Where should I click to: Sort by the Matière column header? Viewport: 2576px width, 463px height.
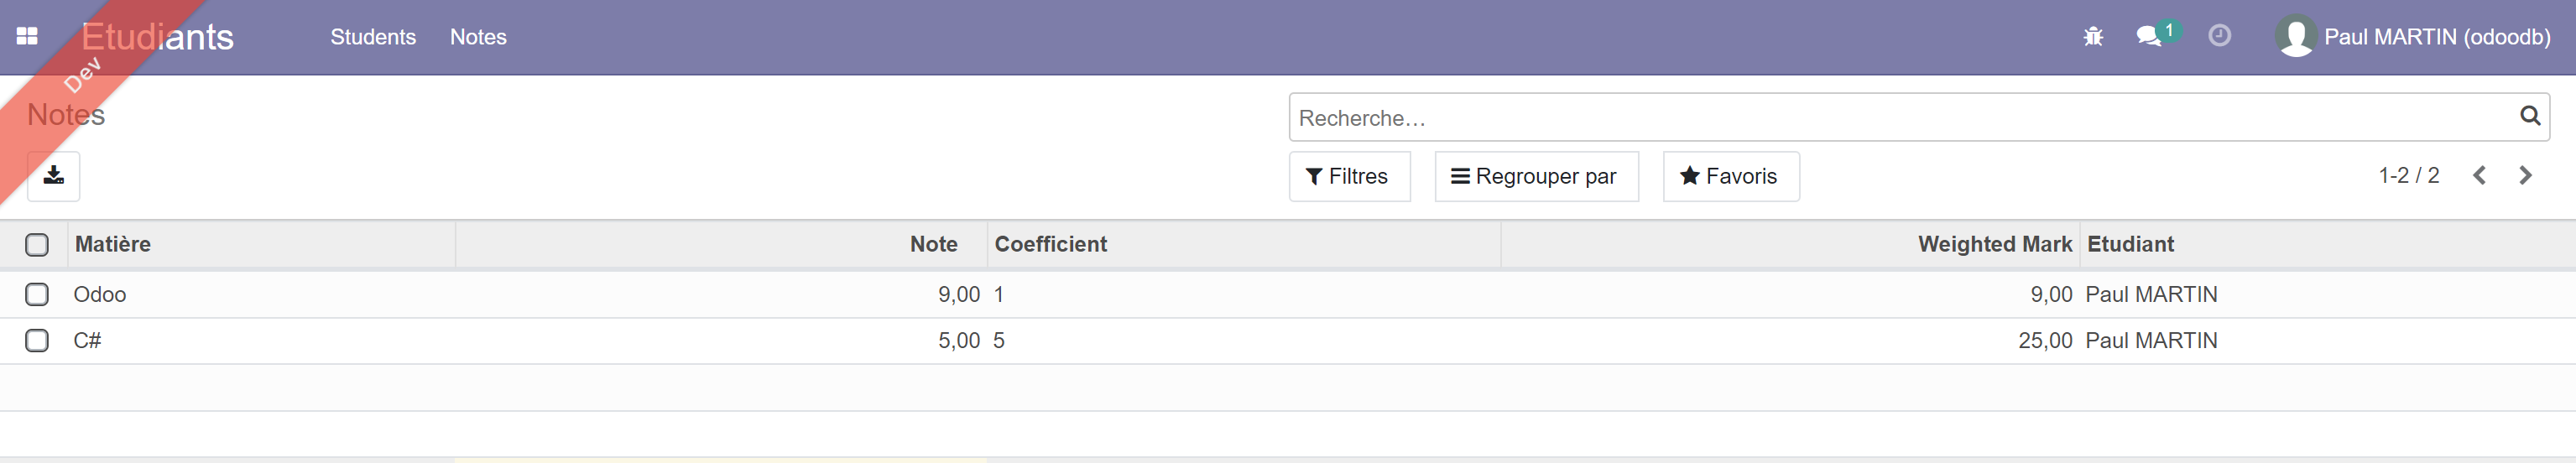(x=113, y=244)
